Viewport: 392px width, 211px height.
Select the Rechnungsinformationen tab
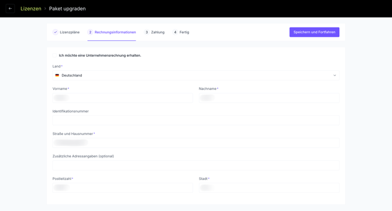click(x=112, y=32)
